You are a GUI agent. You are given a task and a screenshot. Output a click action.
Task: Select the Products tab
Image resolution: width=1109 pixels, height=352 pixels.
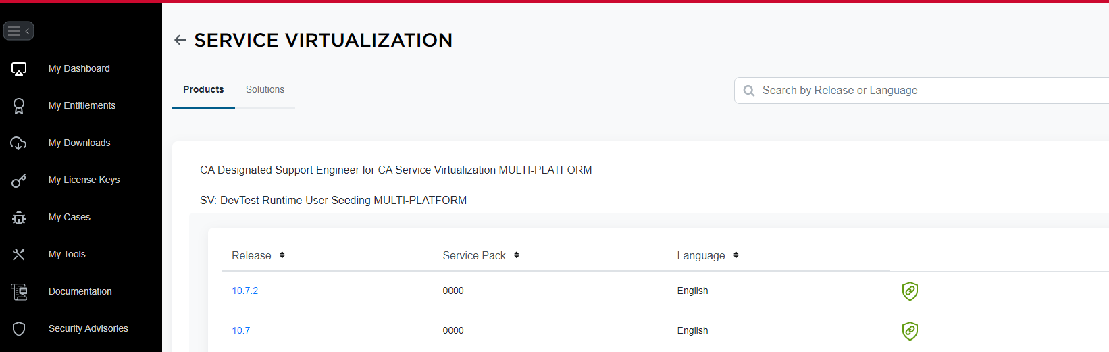(203, 90)
